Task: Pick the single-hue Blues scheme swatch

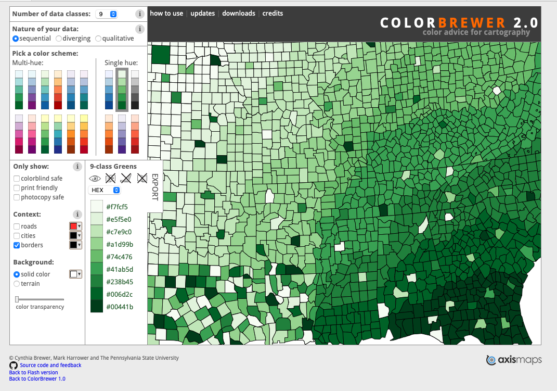Action: coord(109,90)
